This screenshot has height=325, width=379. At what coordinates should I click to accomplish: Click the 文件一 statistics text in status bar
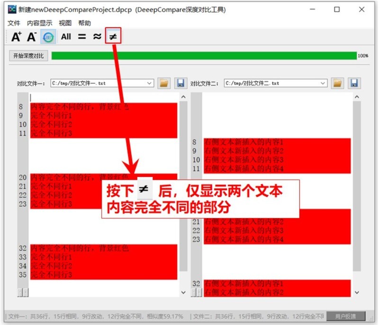(x=96, y=316)
